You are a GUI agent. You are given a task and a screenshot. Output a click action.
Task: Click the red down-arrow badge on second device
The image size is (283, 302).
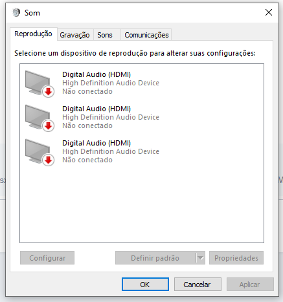[x=48, y=126]
